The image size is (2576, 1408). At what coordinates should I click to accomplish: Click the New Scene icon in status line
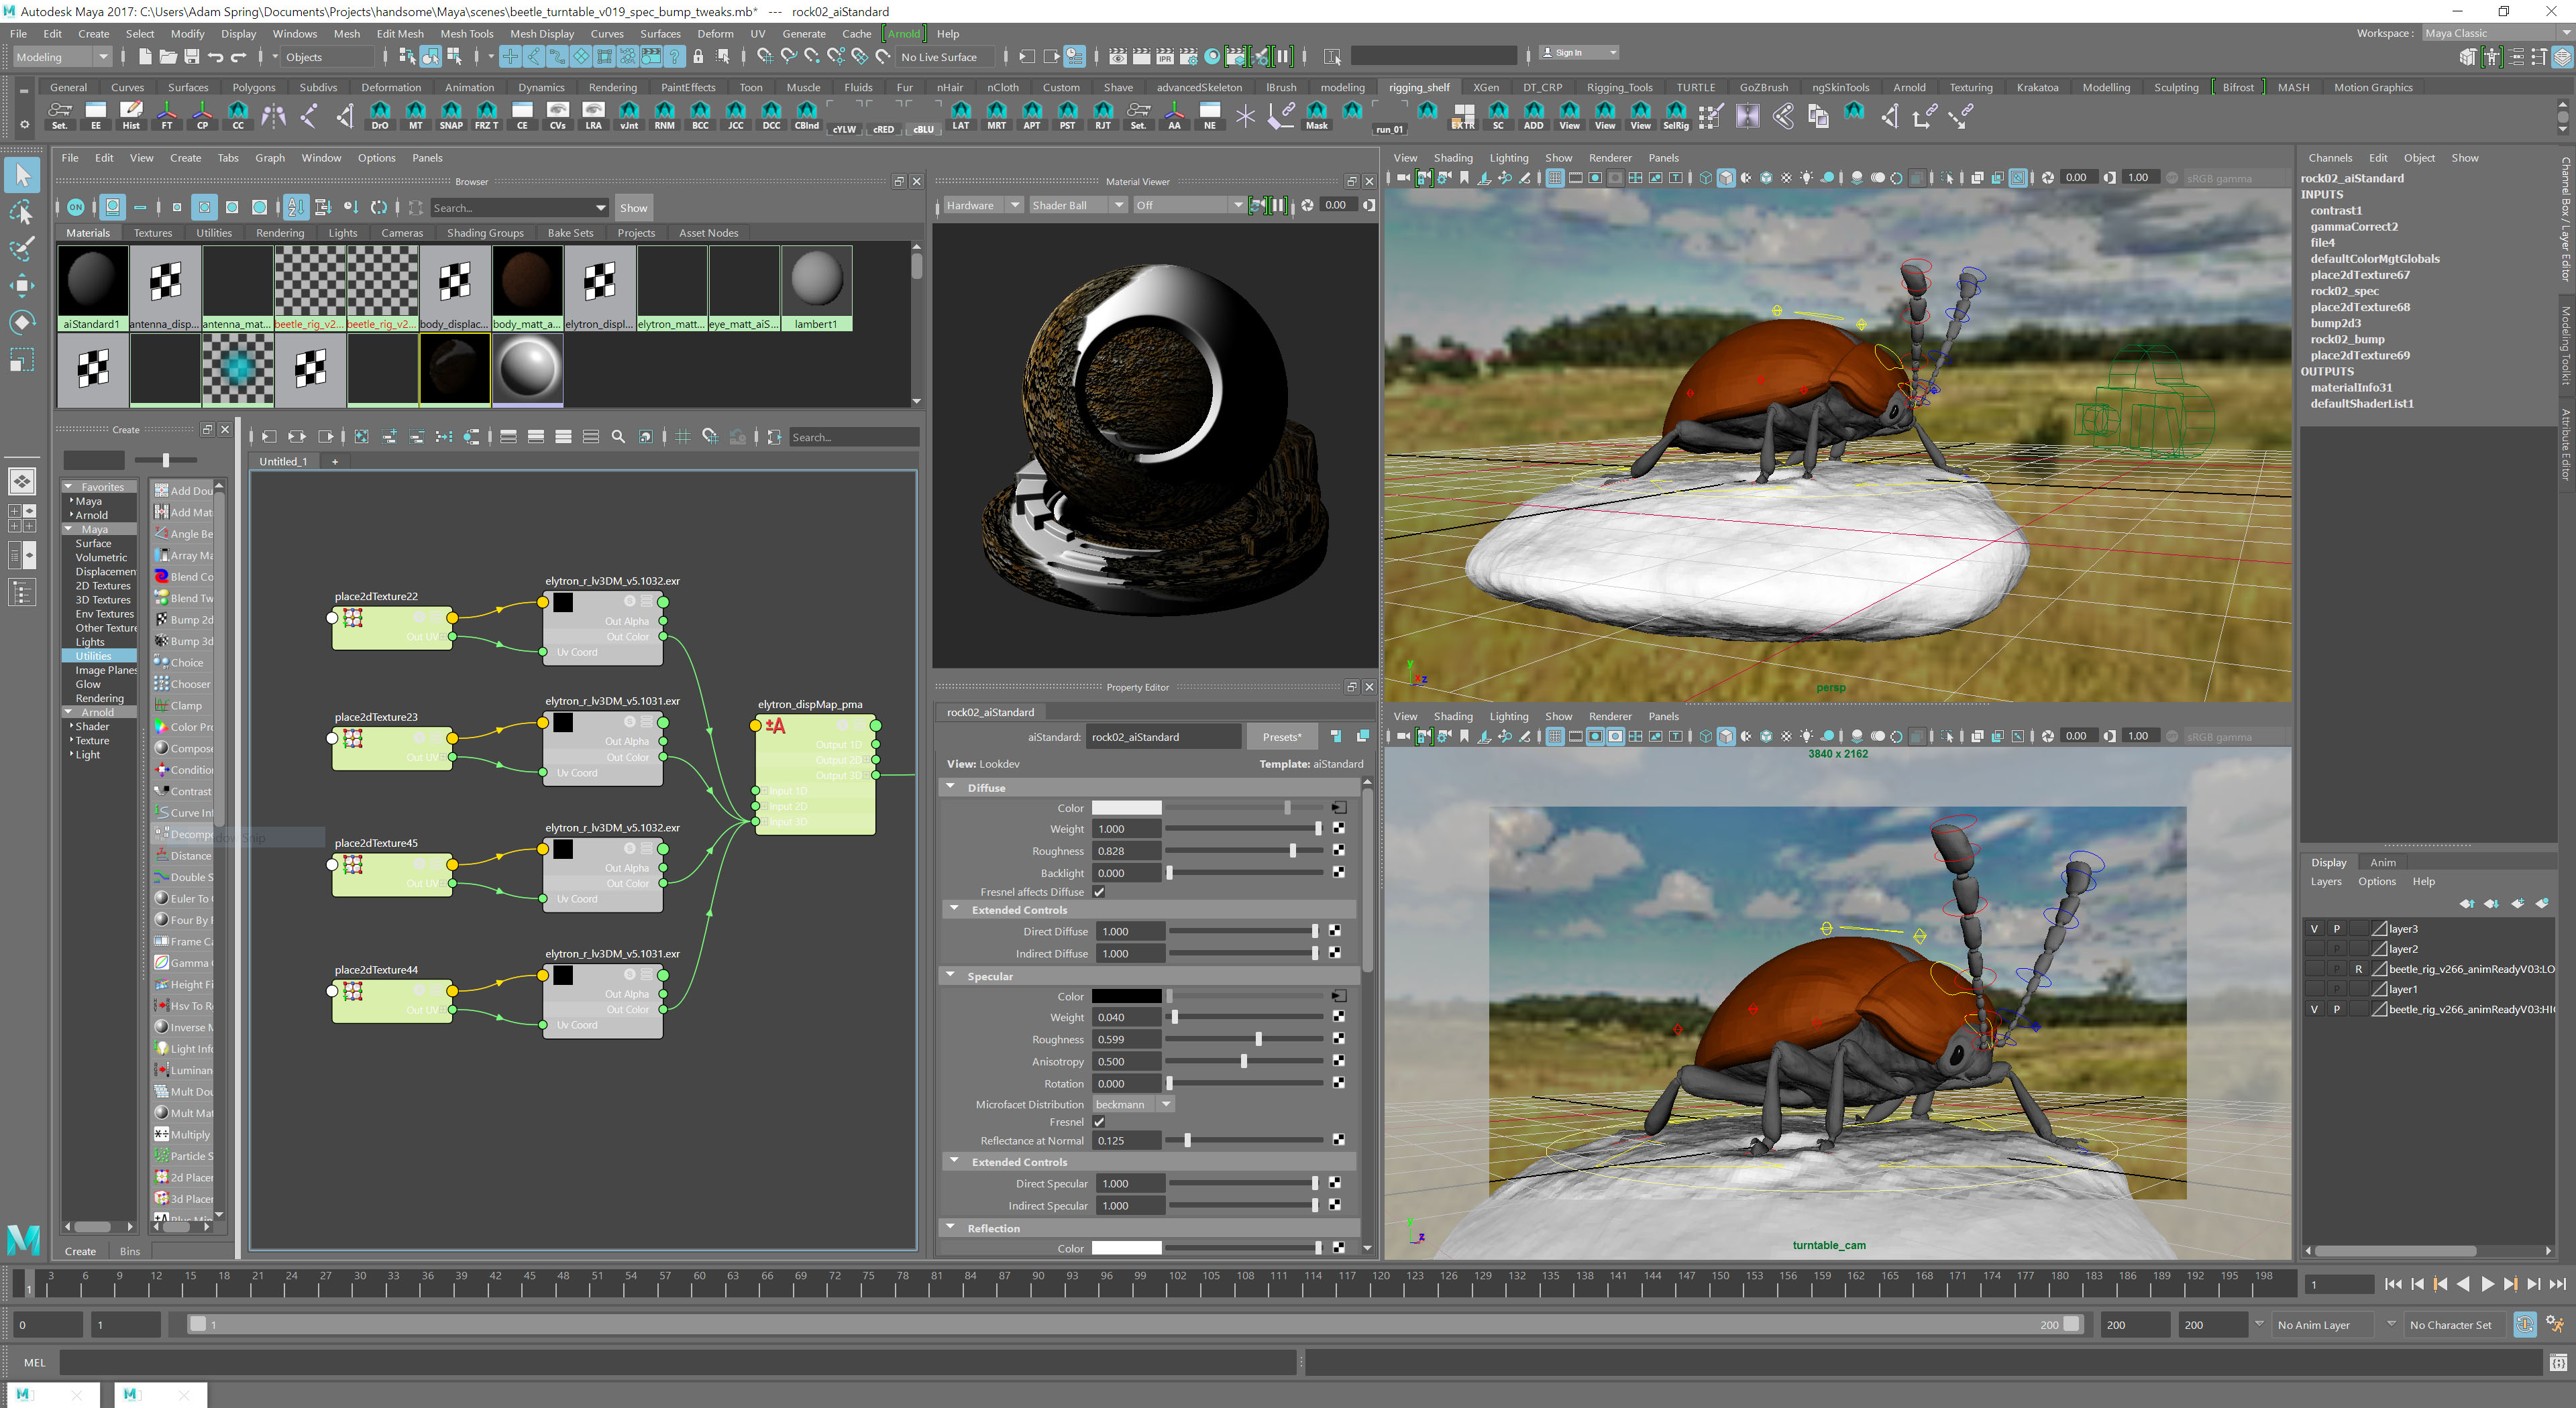click(145, 57)
